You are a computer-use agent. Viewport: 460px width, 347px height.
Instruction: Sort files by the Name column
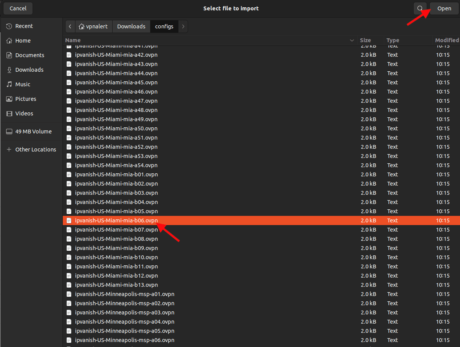(73, 40)
